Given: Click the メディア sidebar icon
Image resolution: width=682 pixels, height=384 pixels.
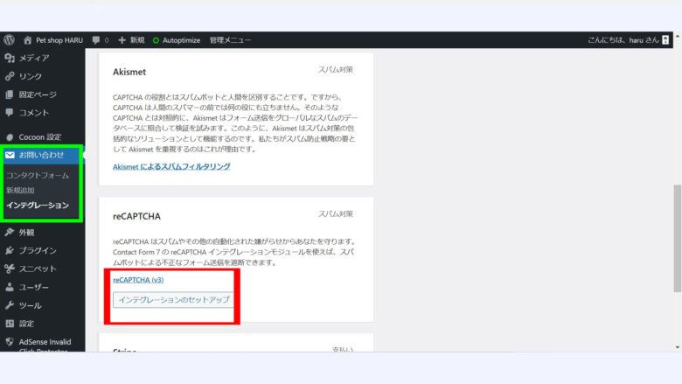Looking at the screenshot, I should tap(10, 58).
